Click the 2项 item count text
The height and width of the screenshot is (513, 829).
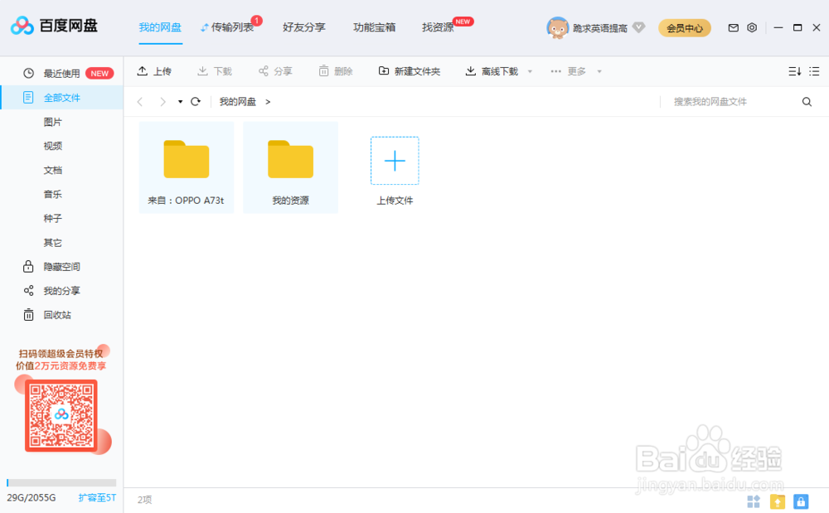[144, 500]
